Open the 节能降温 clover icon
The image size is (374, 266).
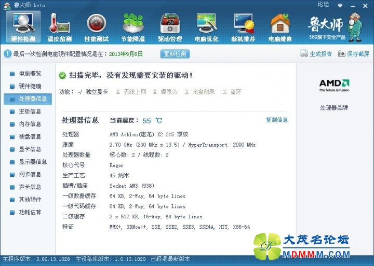[x=133, y=26]
